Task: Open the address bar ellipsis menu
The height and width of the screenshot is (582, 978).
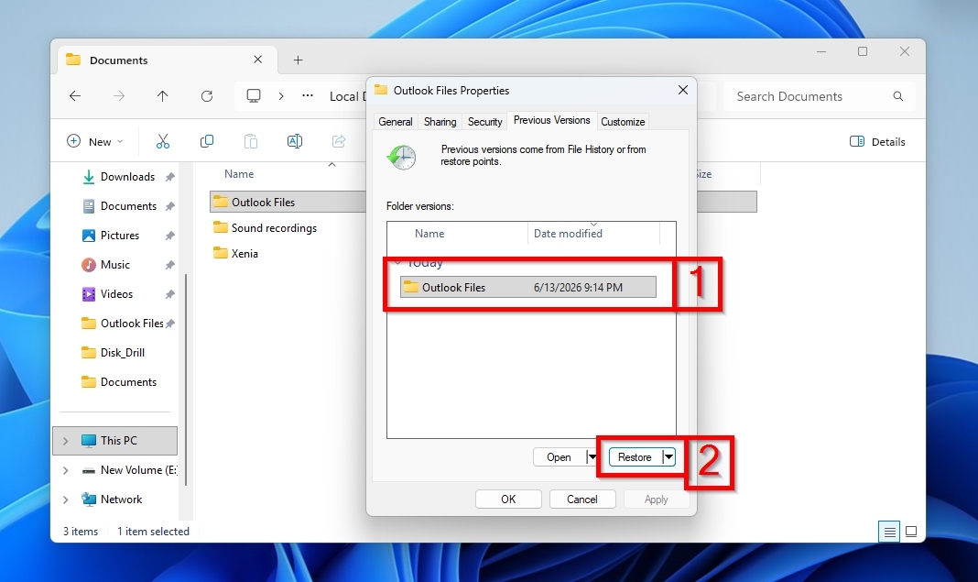Action: 308,95
